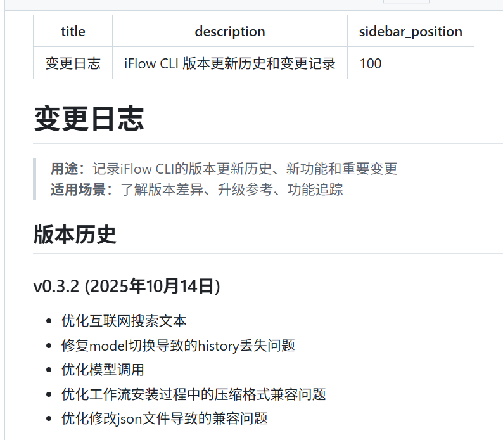
Task: Click the list item about 修改json文件 兼容问题
Action: pos(164,418)
